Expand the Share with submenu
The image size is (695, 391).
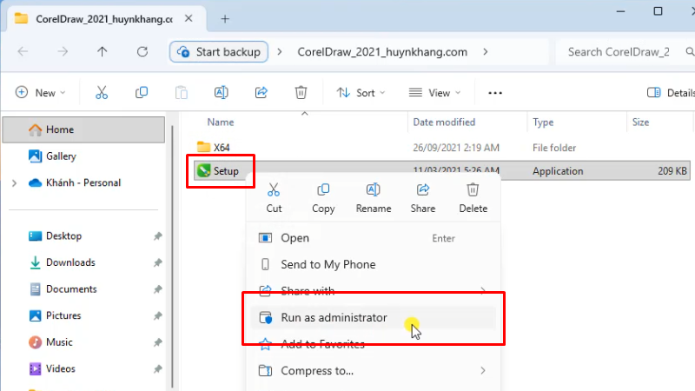pos(483,291)
